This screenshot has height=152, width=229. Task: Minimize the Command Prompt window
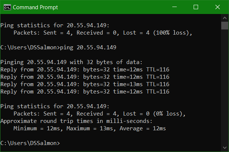(175, 7)
